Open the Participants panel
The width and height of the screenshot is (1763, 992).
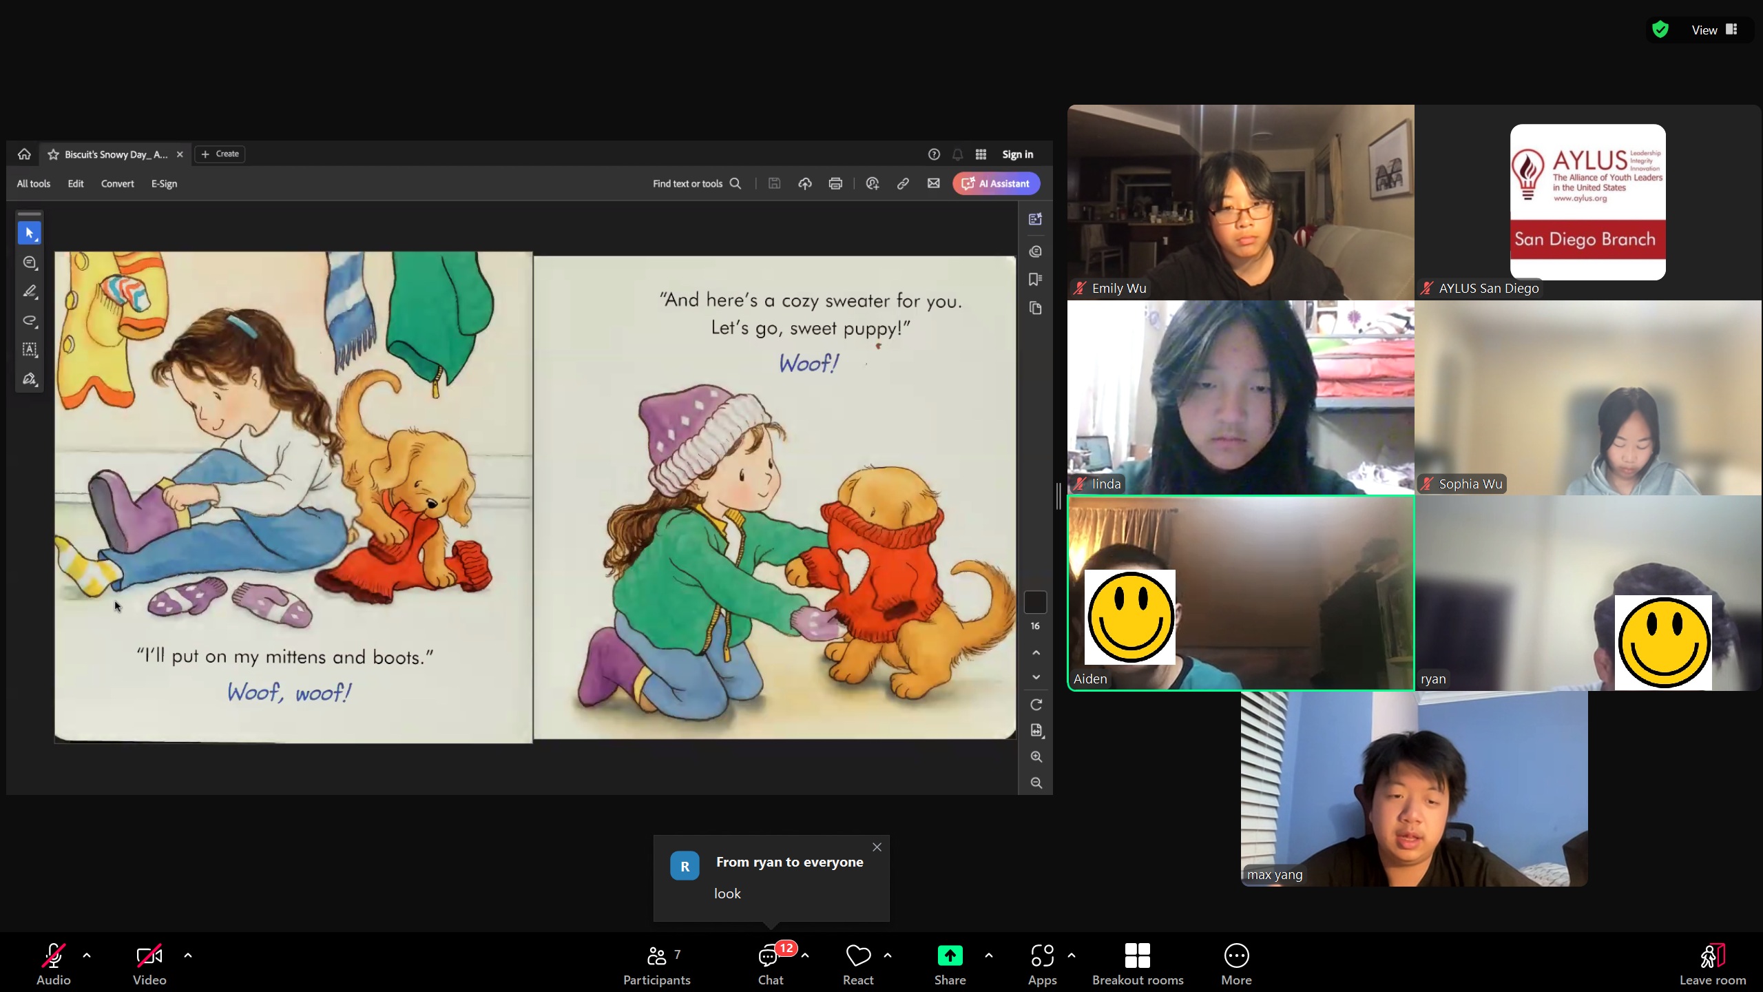click(x=657, y=964)
